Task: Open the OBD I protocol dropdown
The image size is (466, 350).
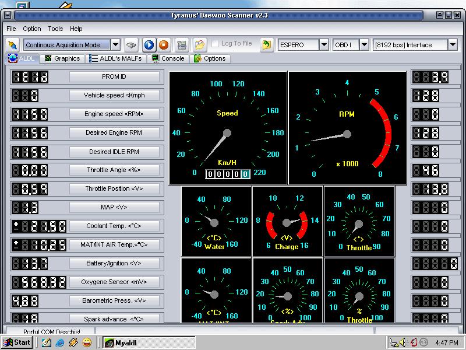Action: 365,45
